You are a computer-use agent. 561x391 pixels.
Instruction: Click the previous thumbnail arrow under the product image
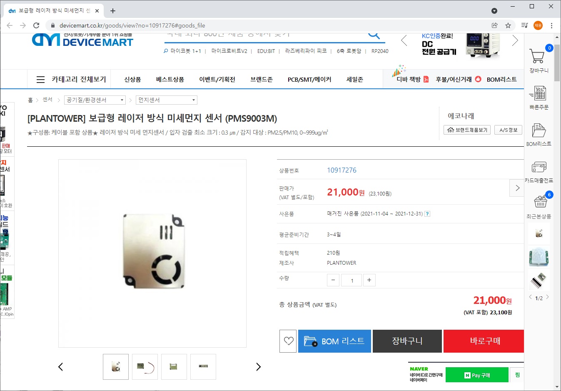point(60,367)
